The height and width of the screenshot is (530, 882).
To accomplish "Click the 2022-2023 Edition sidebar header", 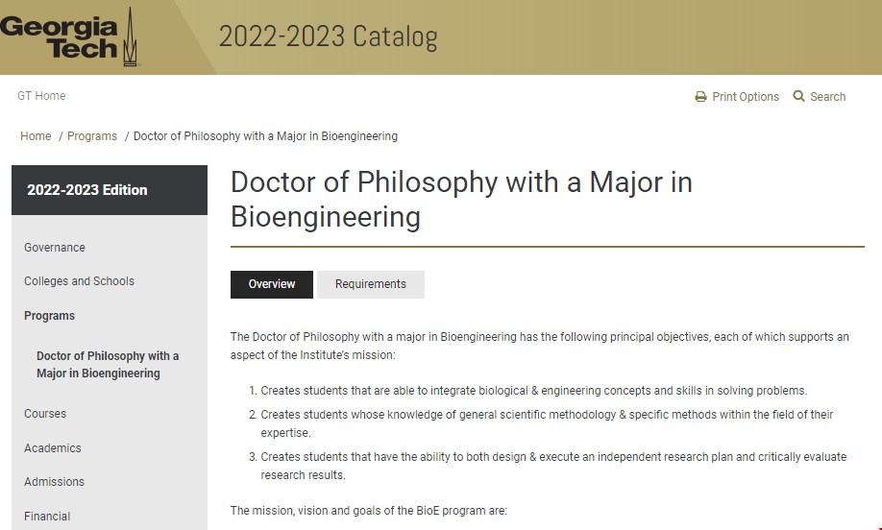I will pos(87,190).
